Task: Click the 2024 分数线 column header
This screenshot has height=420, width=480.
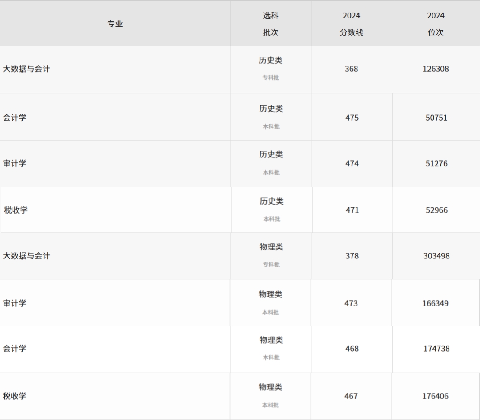Action: (x=352, y=23)
